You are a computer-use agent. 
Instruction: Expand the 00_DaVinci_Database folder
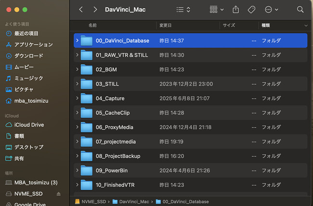pos(77,40)
